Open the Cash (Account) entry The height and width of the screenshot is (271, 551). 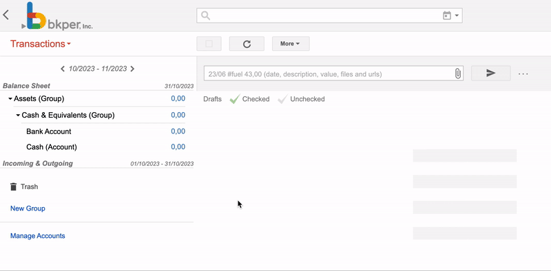52,147
